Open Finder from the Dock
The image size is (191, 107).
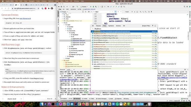click(x=42, y=104)
